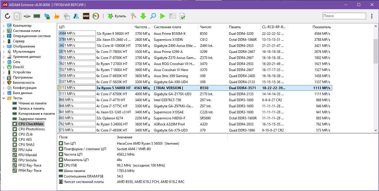This screenshot has width=379, height=191.
Task: Select База данных in the sidebar
Action: click(x=23, y=93)
